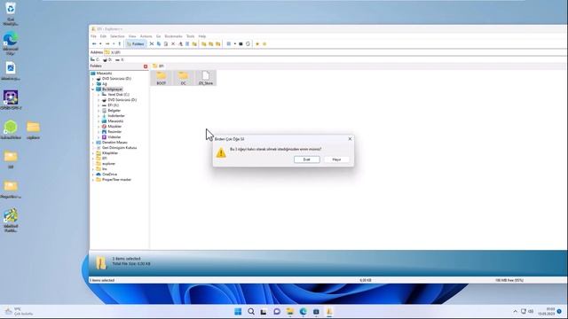Select the OC folder
Image resolution: width=568 pixels, height=319 pixels.
tap(184, 78)
